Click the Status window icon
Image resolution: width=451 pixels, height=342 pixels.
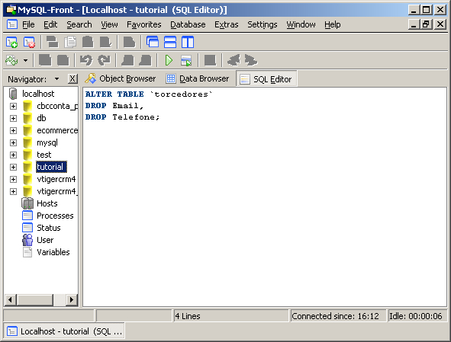point(27,228)
